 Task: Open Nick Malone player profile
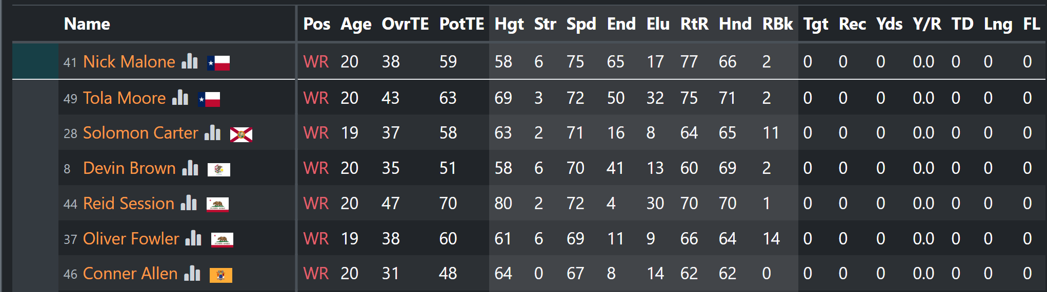129,61
